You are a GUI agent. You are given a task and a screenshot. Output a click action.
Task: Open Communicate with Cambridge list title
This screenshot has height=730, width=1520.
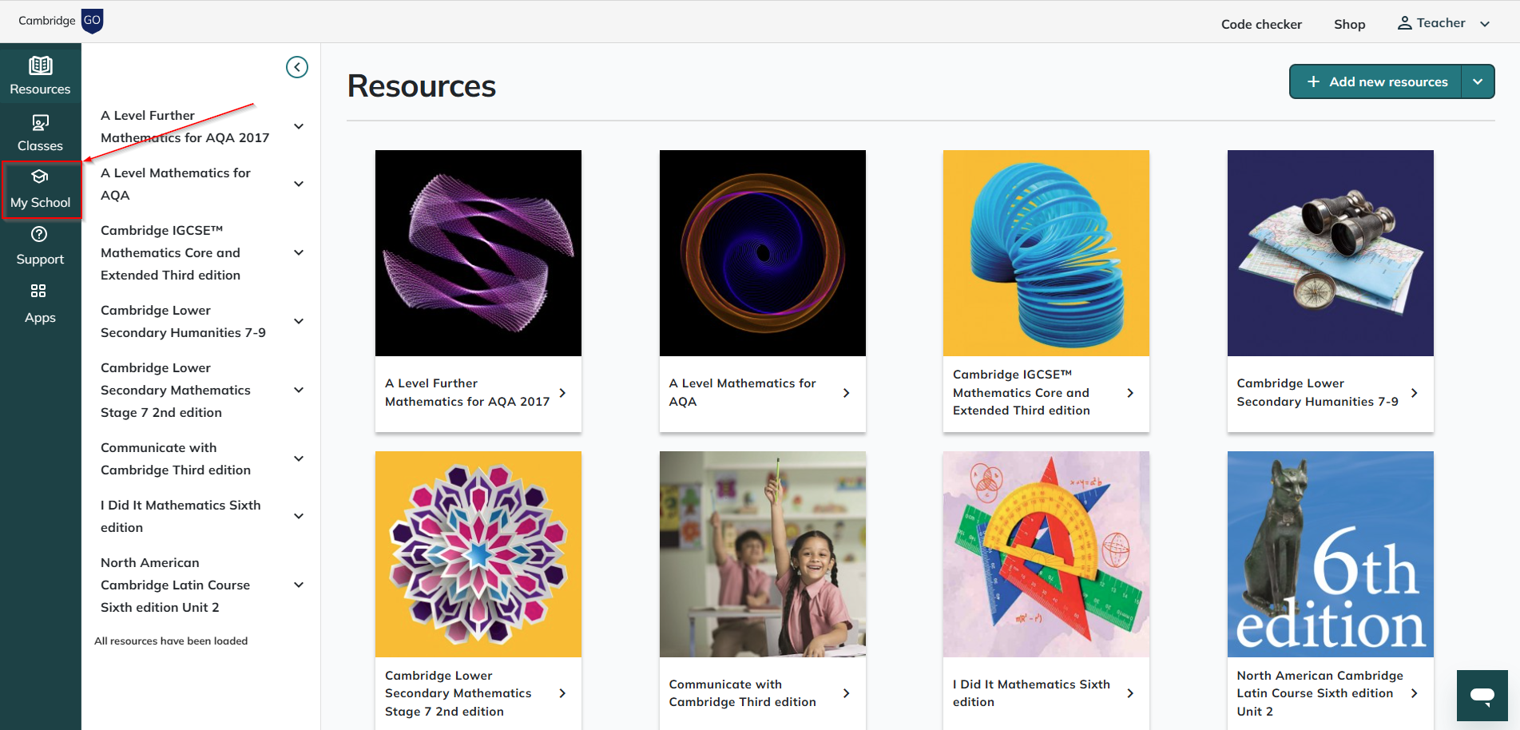176,458
